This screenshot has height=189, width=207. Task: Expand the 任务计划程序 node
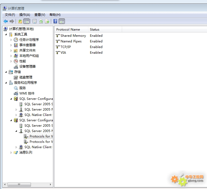click(x=11, y=40)
